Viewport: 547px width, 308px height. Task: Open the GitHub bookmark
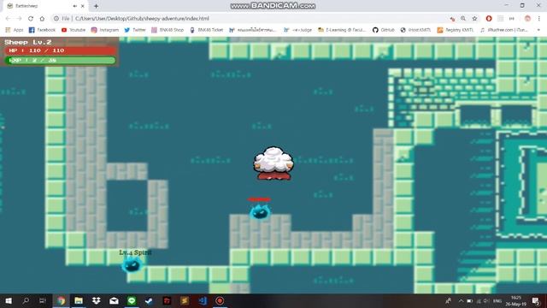pyautogui.click(x=384, y=30)
